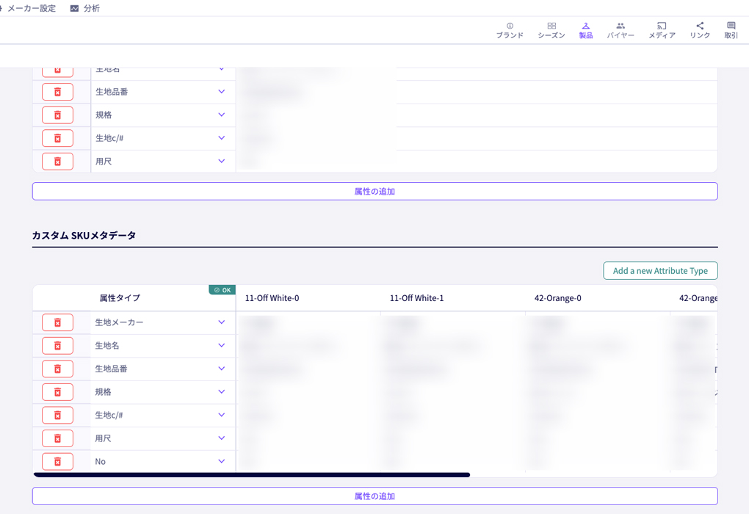Image resolution: width=749 pixels, height=514 pixels.
Task: Remove 生地c/# row above the カスタム SKUメタデータ section
Action: click(57, 138)
